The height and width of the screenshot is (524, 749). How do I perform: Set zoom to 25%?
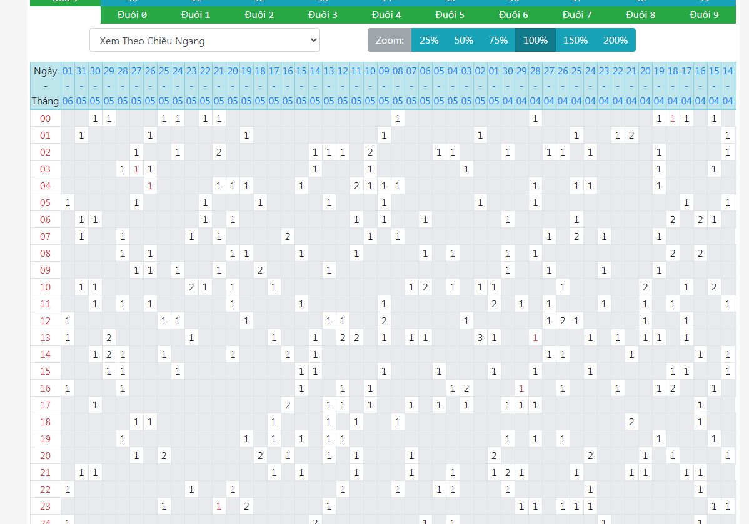(429, 40)
